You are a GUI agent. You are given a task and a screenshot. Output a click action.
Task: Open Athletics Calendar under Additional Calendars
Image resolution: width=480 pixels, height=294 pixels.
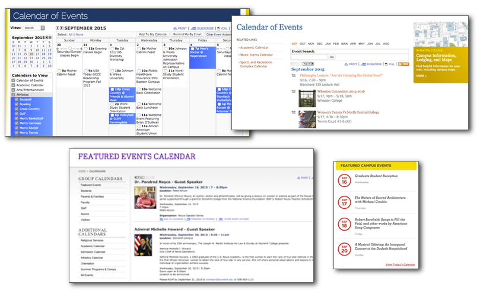coord(92,258)
